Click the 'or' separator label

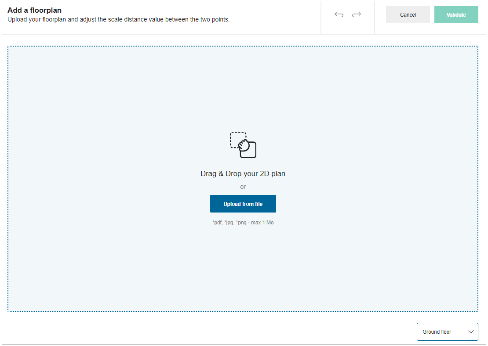[x=243, y=187]
